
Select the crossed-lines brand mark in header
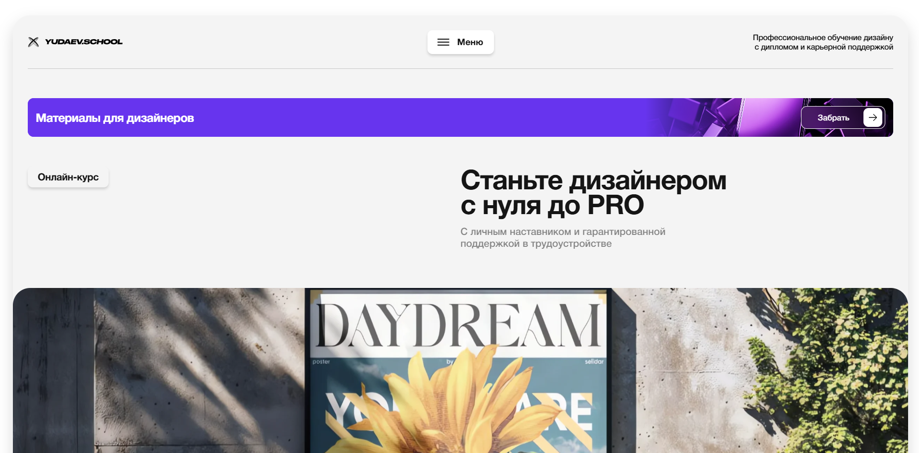[x=33, y=42]
